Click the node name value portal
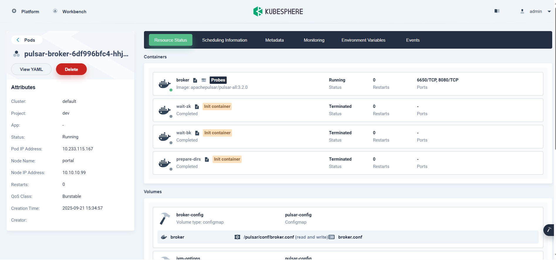The width and height of the screenshot is (556, 260). tap(68, 161)
